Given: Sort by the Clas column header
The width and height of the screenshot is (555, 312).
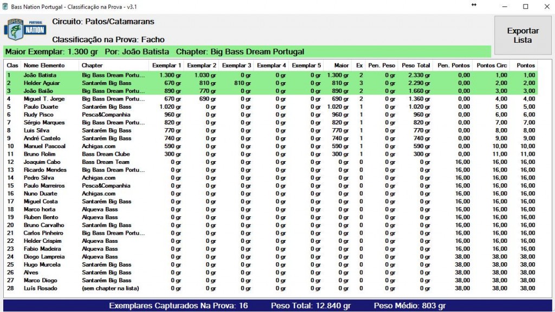Looking at the screenshot, I should (x=13, y=65).
